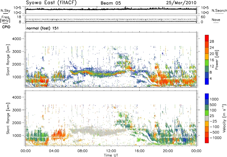Click the 'N.Sky' label
This screenshot has height=157, width=227.
[x=5, y=10]
